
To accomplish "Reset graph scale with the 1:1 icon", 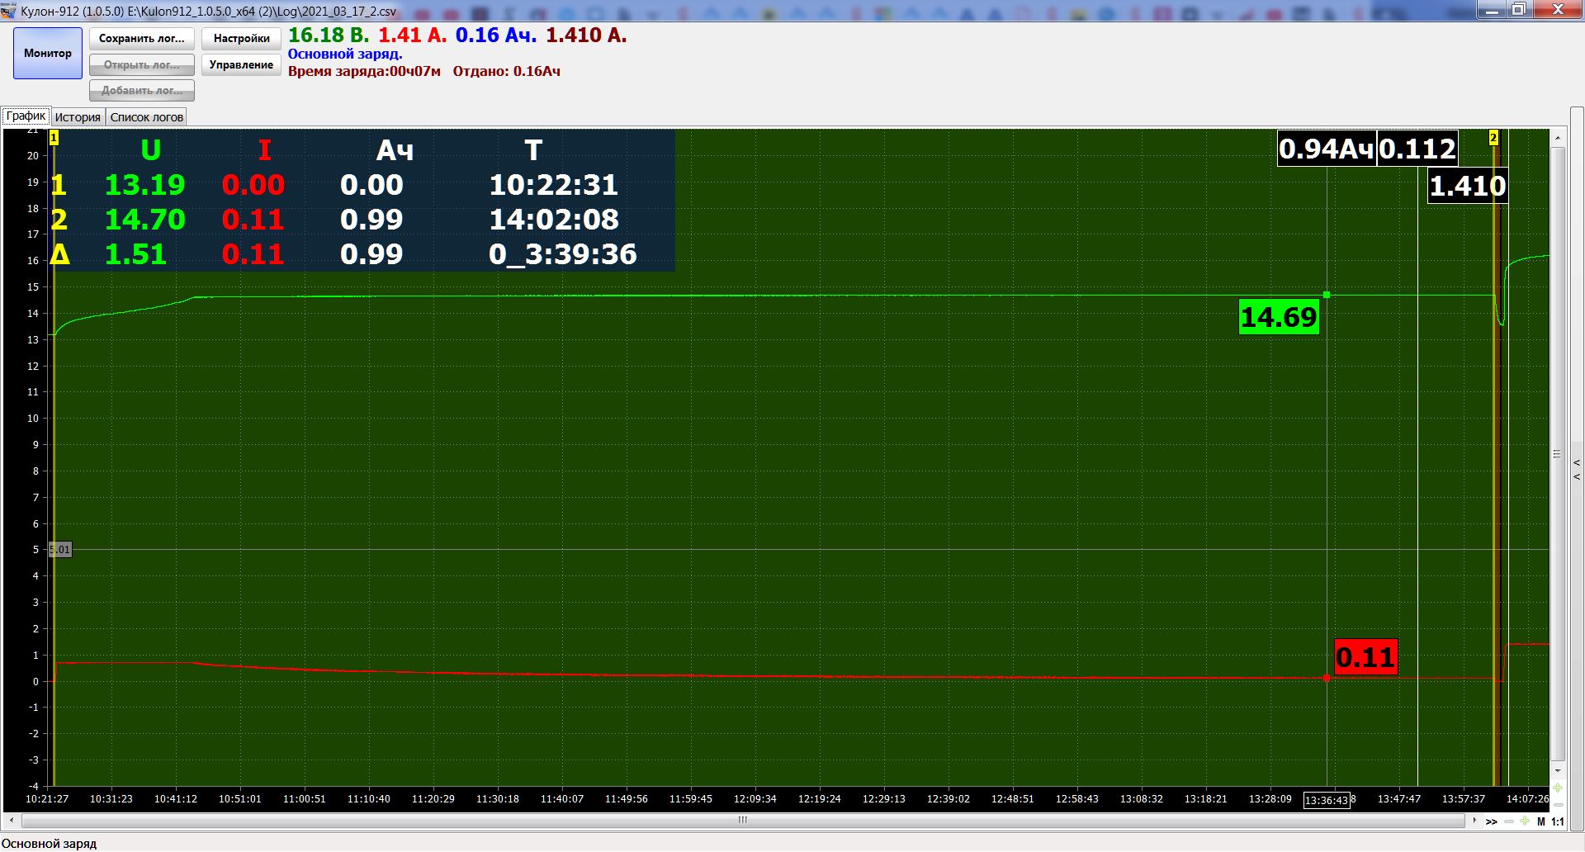I will [1558, 821].
